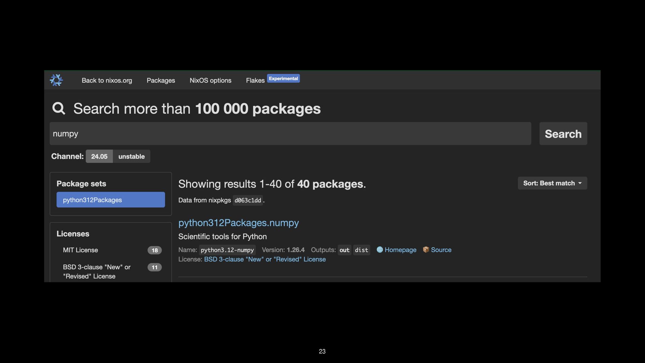Click the package box icon beside Source
The width and height of the screenshot is (645, 363).
(426, 250)
